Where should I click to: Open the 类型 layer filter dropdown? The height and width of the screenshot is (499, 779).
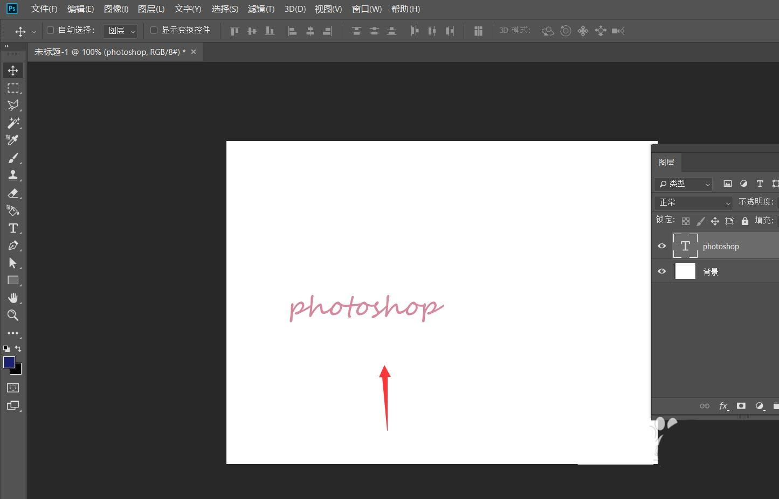[684, 184]
